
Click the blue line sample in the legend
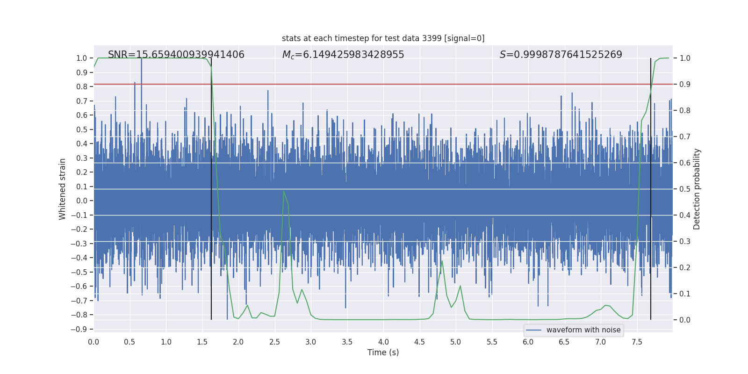point(533,330)
